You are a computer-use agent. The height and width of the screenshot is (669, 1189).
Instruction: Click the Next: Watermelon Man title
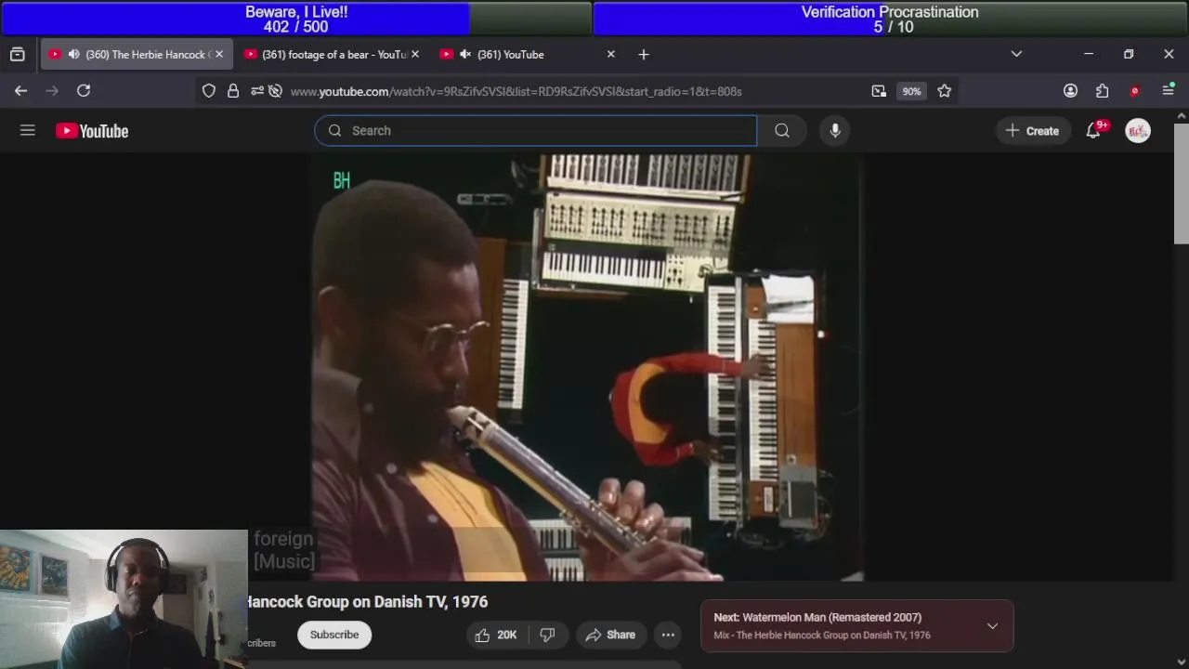[x=817, y=617]
